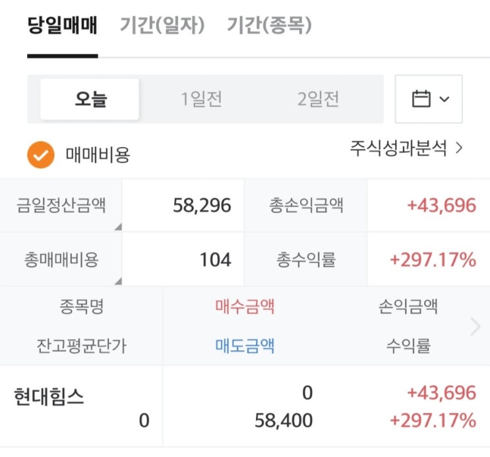
Task: Click the right chevron beside the 손익금액 header
Action: [x=475, y=326]
